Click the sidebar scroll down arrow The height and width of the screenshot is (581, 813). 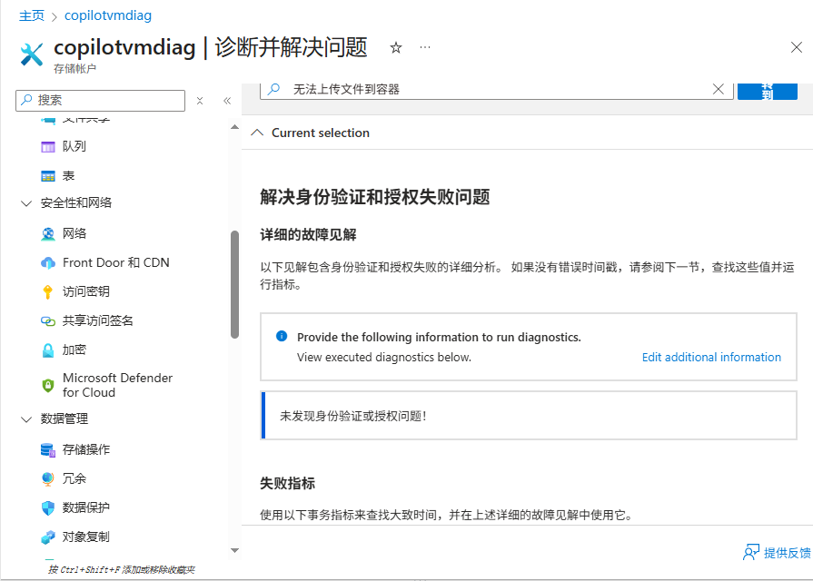coord(234,550)
